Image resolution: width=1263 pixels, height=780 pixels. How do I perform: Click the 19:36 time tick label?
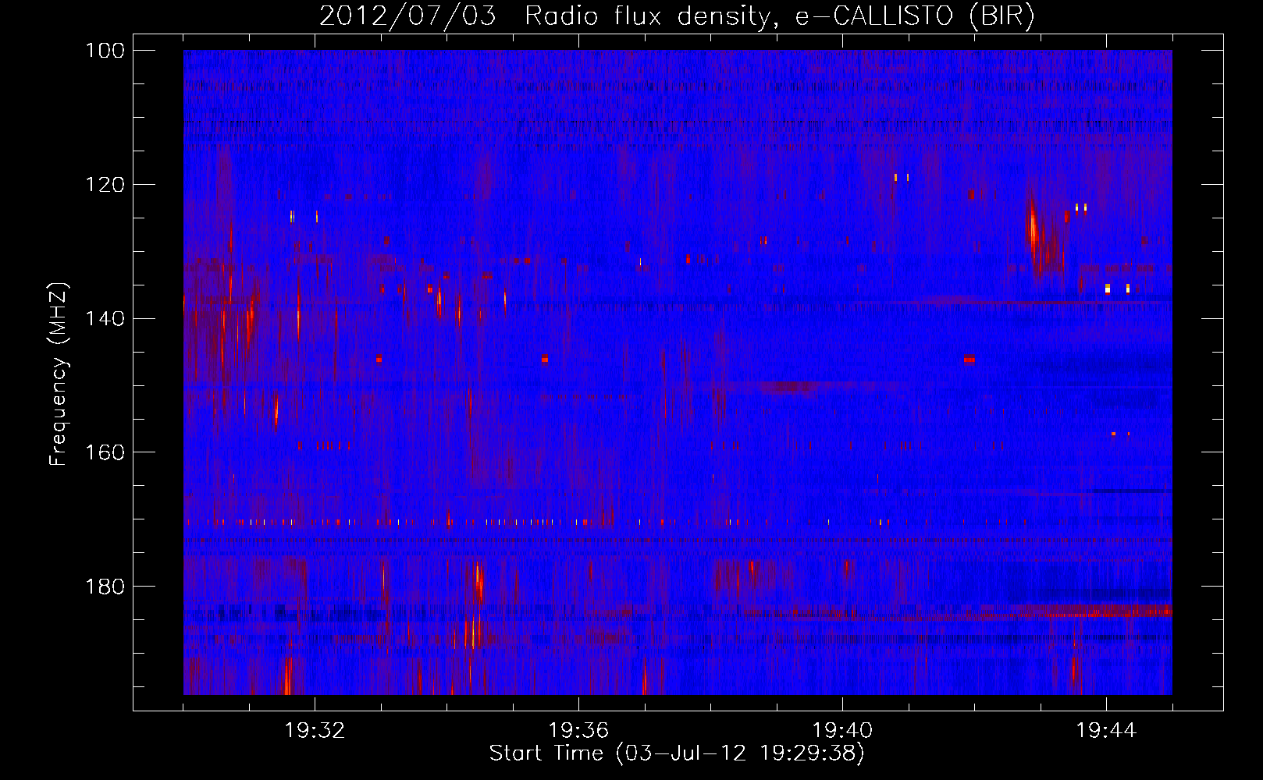point(578,731)
